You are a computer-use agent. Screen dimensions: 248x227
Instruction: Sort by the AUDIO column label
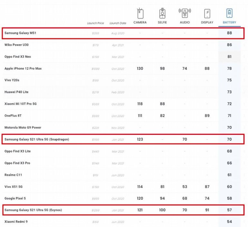[x=185, y=22]
